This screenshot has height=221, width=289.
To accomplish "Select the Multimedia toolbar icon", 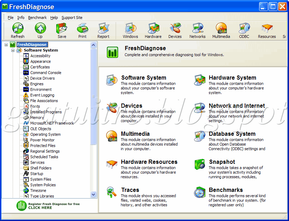I will pos(221,28).
